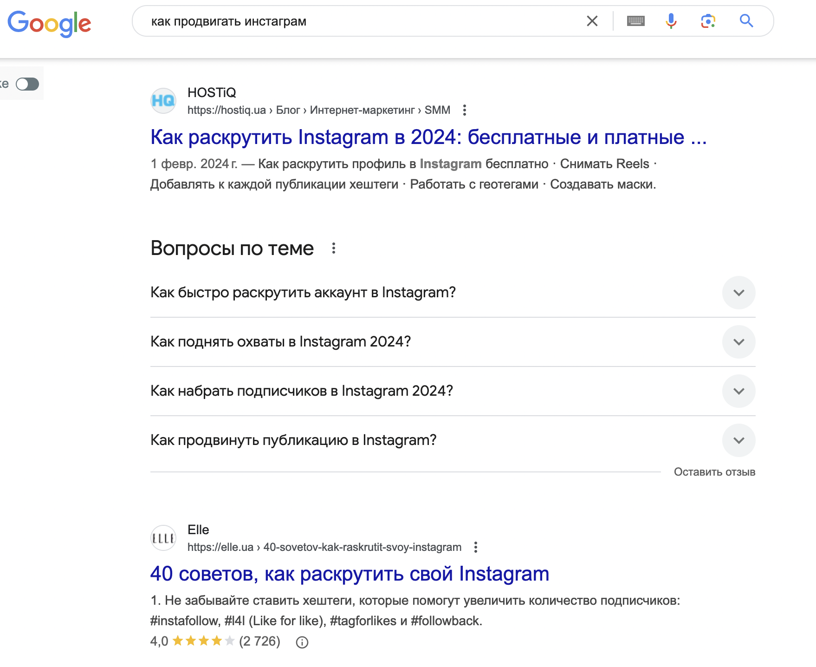Open '40 советов, как раскрутить свой Instagram'
Screen dimensions: 816x667
[x=350, y=574]
